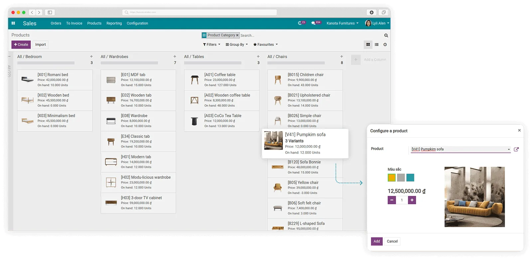532x260 pixels.
Task: Click the search magnifier icon
Action: (x=386, y=36)
